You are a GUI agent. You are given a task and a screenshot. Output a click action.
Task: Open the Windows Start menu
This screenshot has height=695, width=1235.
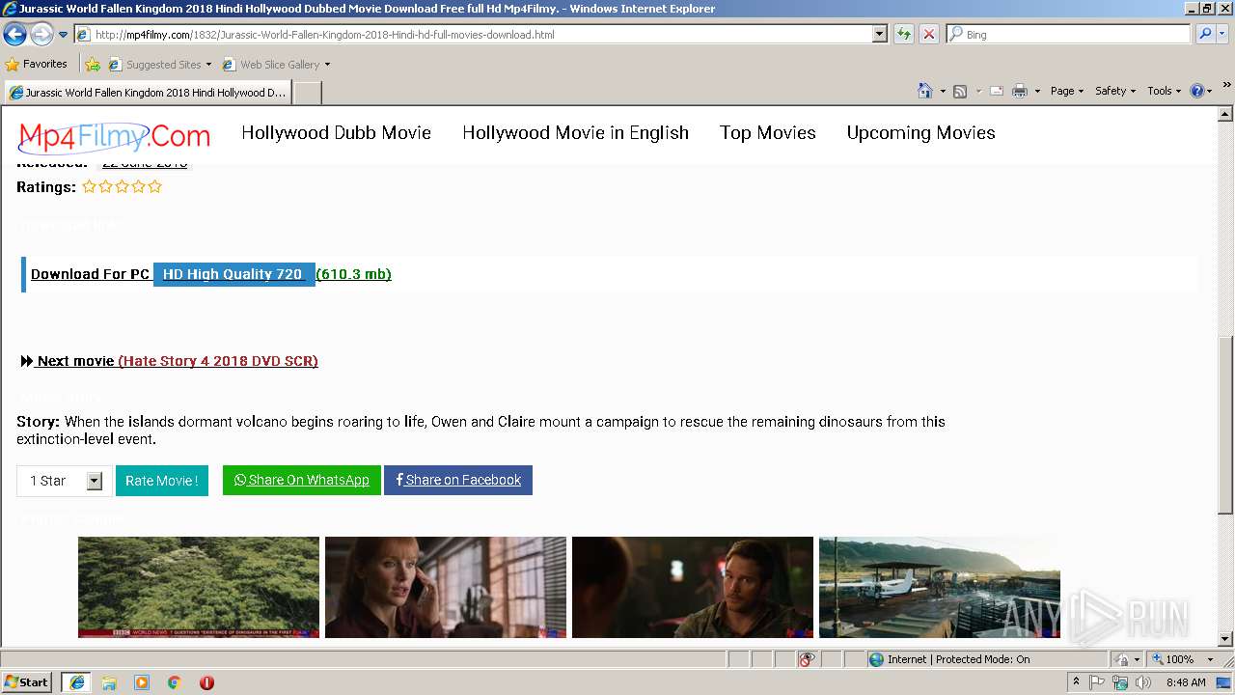click(x=27, y=681)
